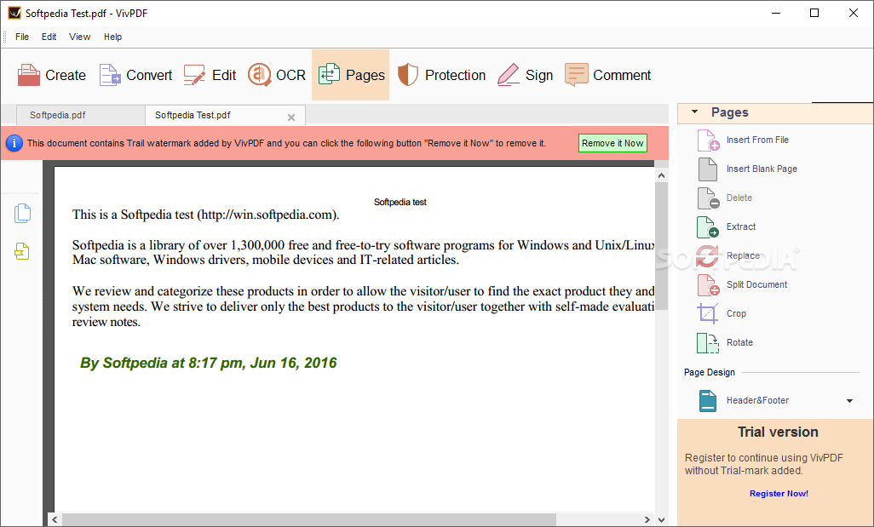The height and width of the screenshot is (527, 874).
Task: Click the 'Page Design' section label
Action: 709,372
